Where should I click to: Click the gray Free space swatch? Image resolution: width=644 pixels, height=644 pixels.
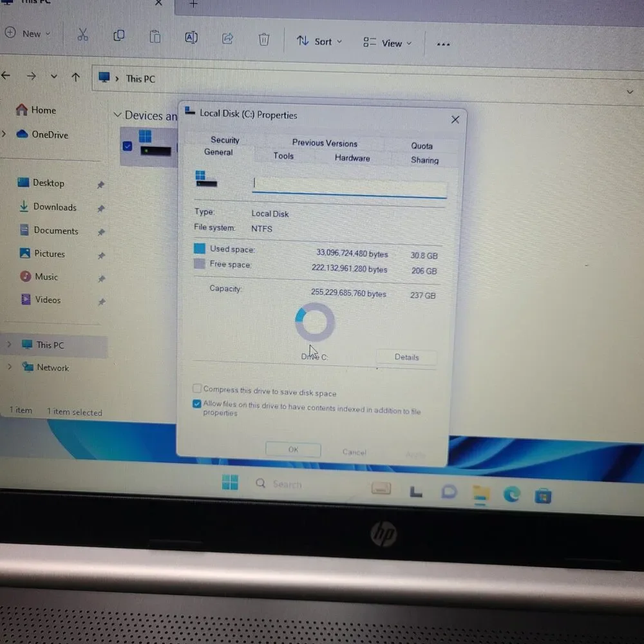click(199, 263)
